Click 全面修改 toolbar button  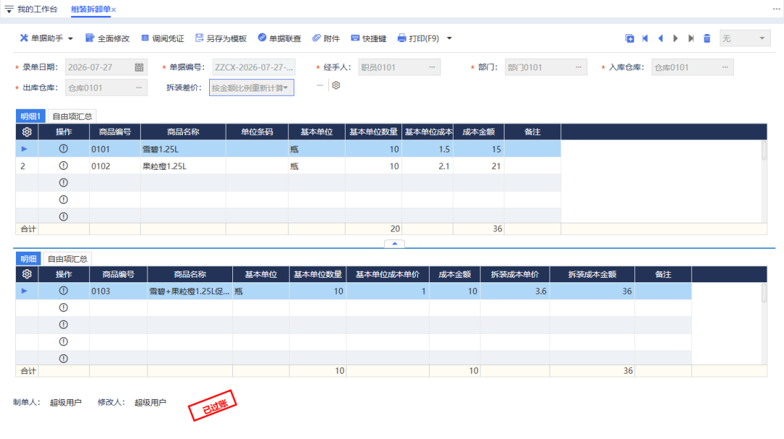[x=107, y=38]
